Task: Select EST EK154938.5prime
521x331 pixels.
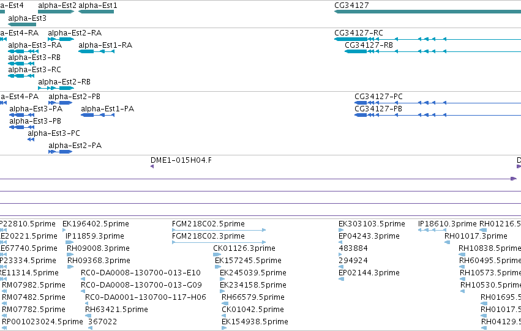Action: coord(224,329)
